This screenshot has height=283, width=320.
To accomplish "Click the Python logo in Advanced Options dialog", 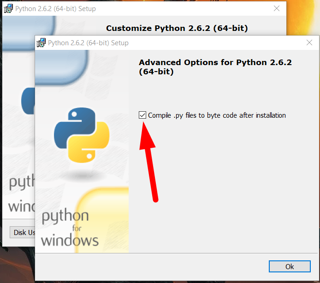I will point(82,135).
